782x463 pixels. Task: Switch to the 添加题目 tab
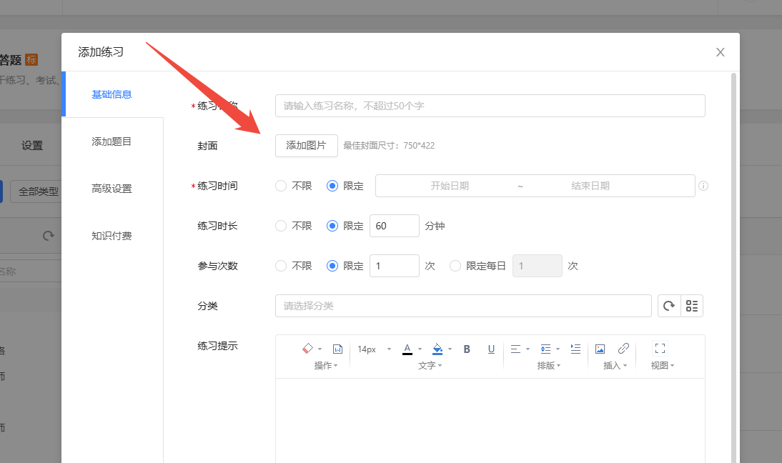click(x=112, y=141)
